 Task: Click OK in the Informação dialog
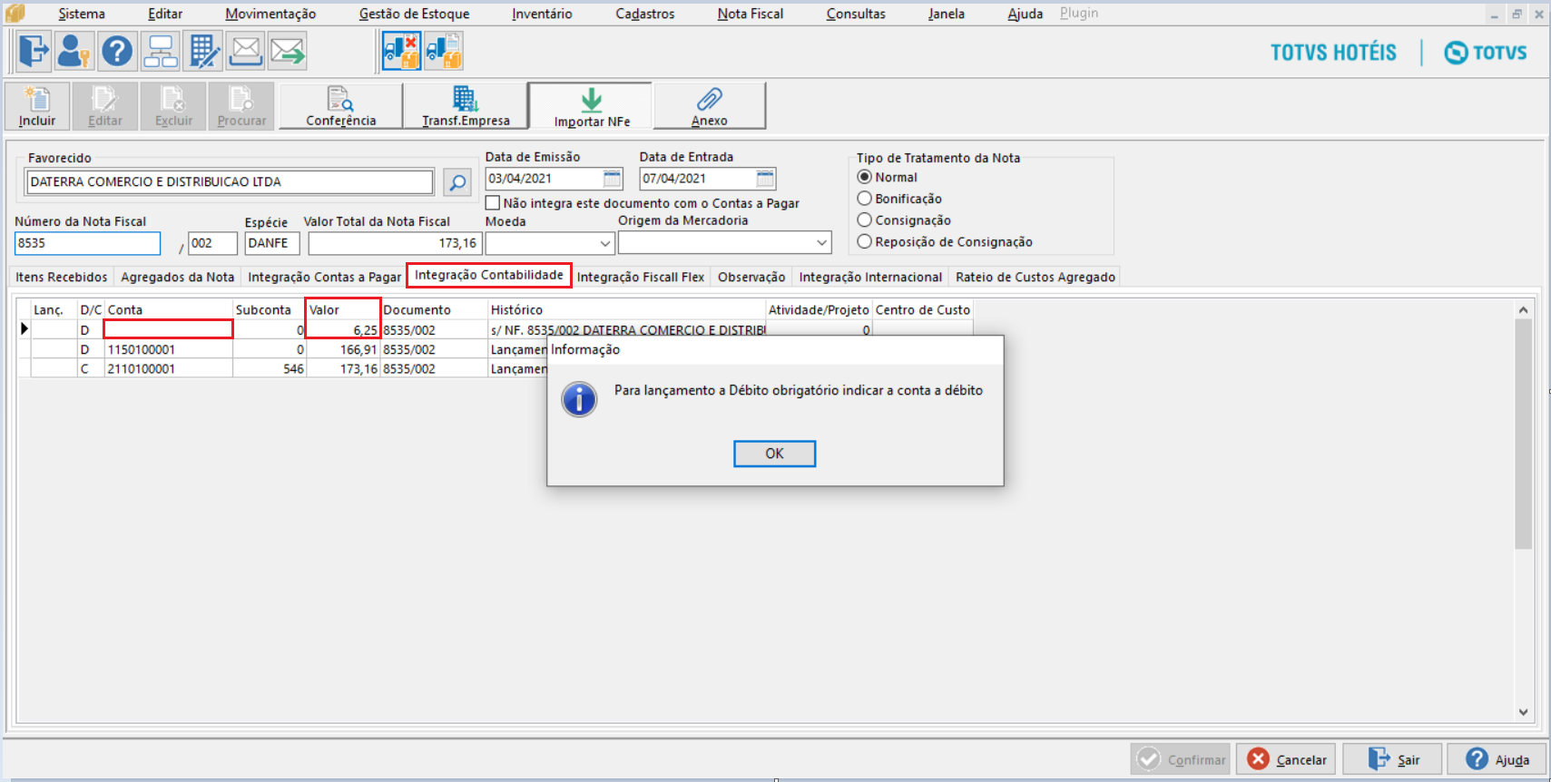pyautogui.click(x=774, y=454)
